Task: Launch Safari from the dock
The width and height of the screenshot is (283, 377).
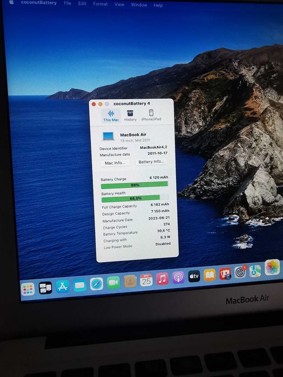Action: click(x=97, y=284)
